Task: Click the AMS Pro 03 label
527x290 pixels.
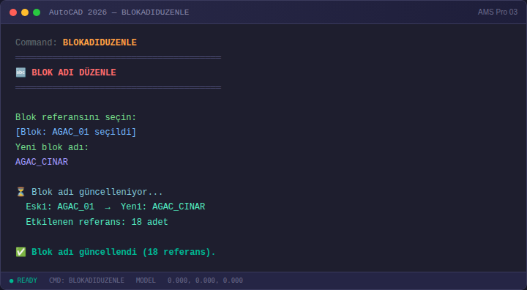Action: point(498,12)
